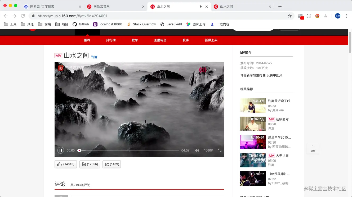Screen dimensions: 352x197
Task: Open uploader Dawn_夜明 link
Action: [280, 183]
